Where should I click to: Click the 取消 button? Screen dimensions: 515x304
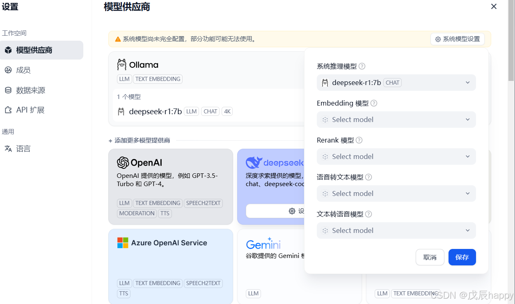click(x=430, y=257)
